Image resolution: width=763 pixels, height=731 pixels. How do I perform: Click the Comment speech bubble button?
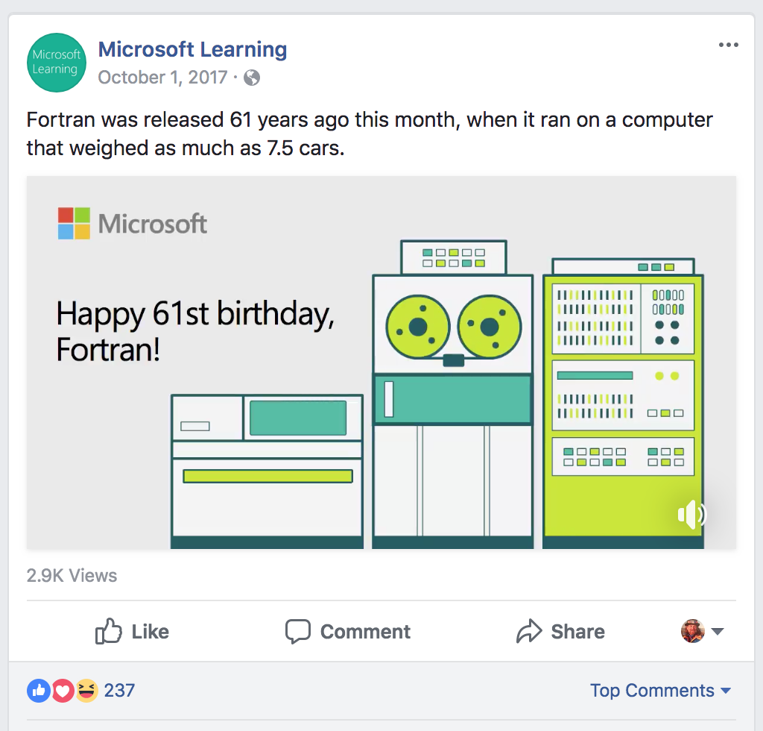(x=348, y=632)
